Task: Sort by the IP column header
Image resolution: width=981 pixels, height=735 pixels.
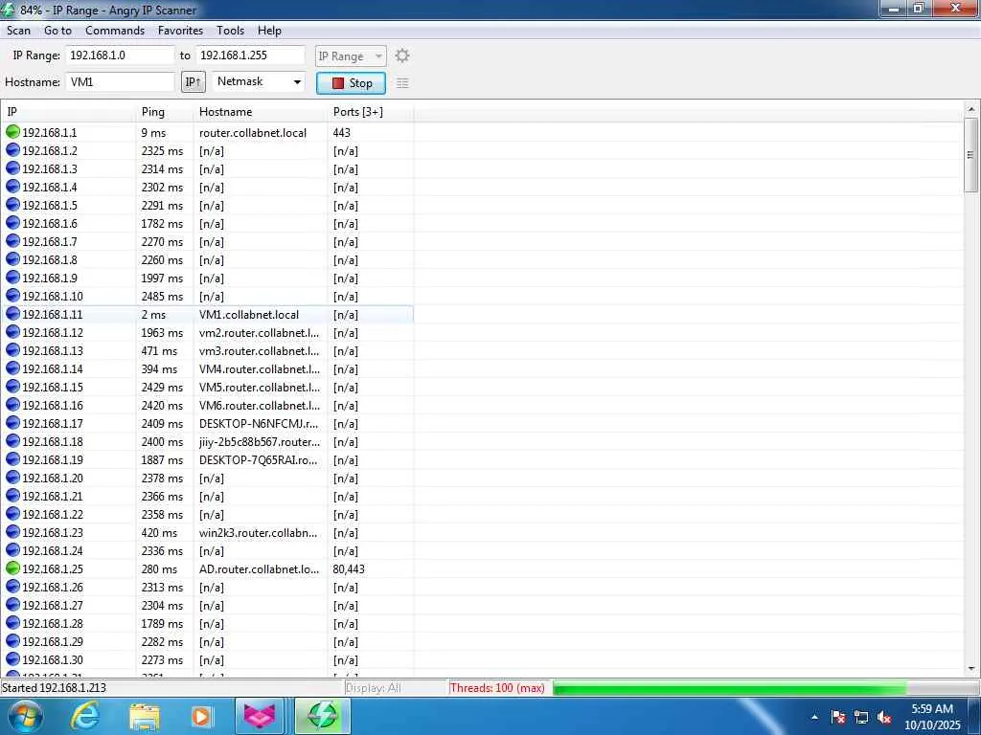Action: [x=68, y=112]
